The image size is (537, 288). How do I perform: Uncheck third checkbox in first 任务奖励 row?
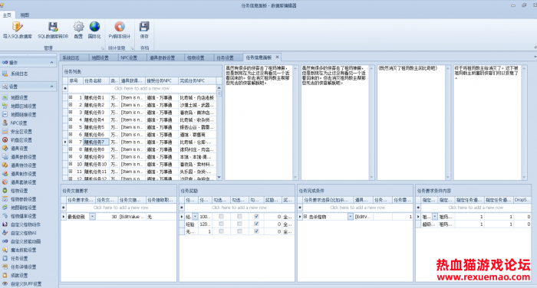tap(256, 217)
